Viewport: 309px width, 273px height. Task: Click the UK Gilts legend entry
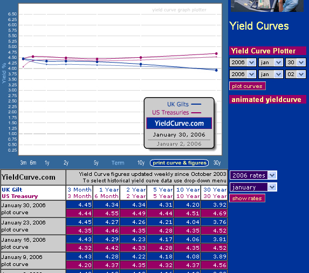[x=184, y=104]
